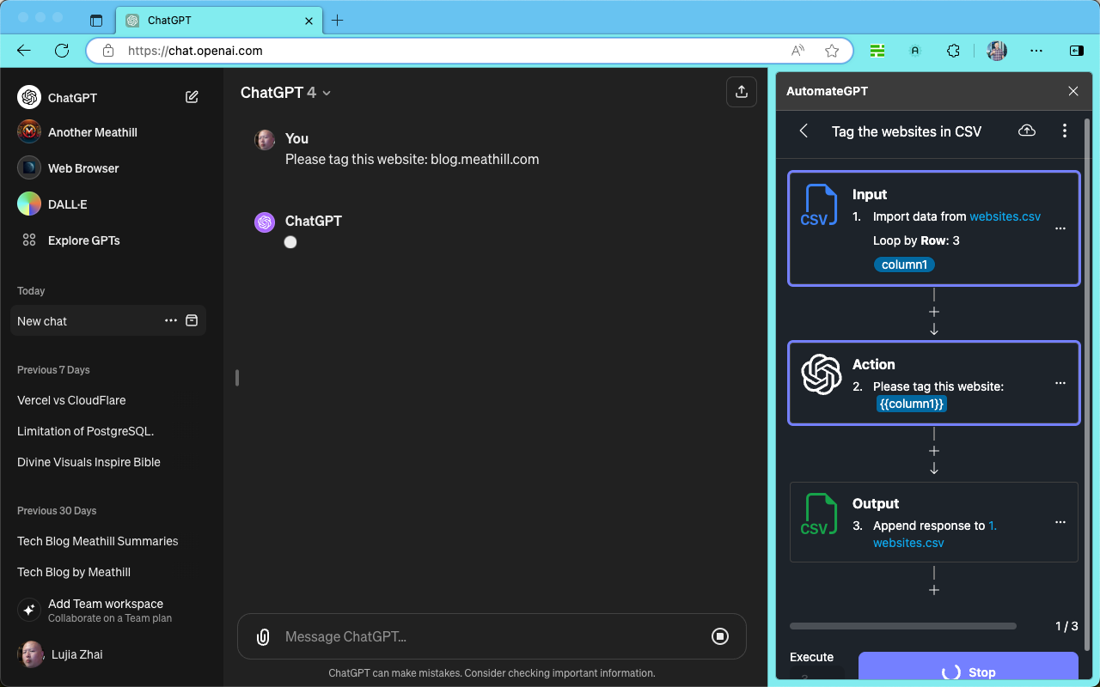This screenshot has width=1100, height=687.
Task: Open websites.csv link in Input step
Action: [1005, 216]
